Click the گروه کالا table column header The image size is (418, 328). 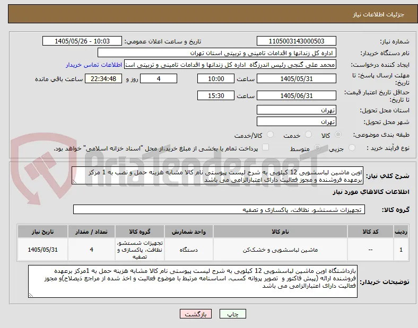(140, 232)
